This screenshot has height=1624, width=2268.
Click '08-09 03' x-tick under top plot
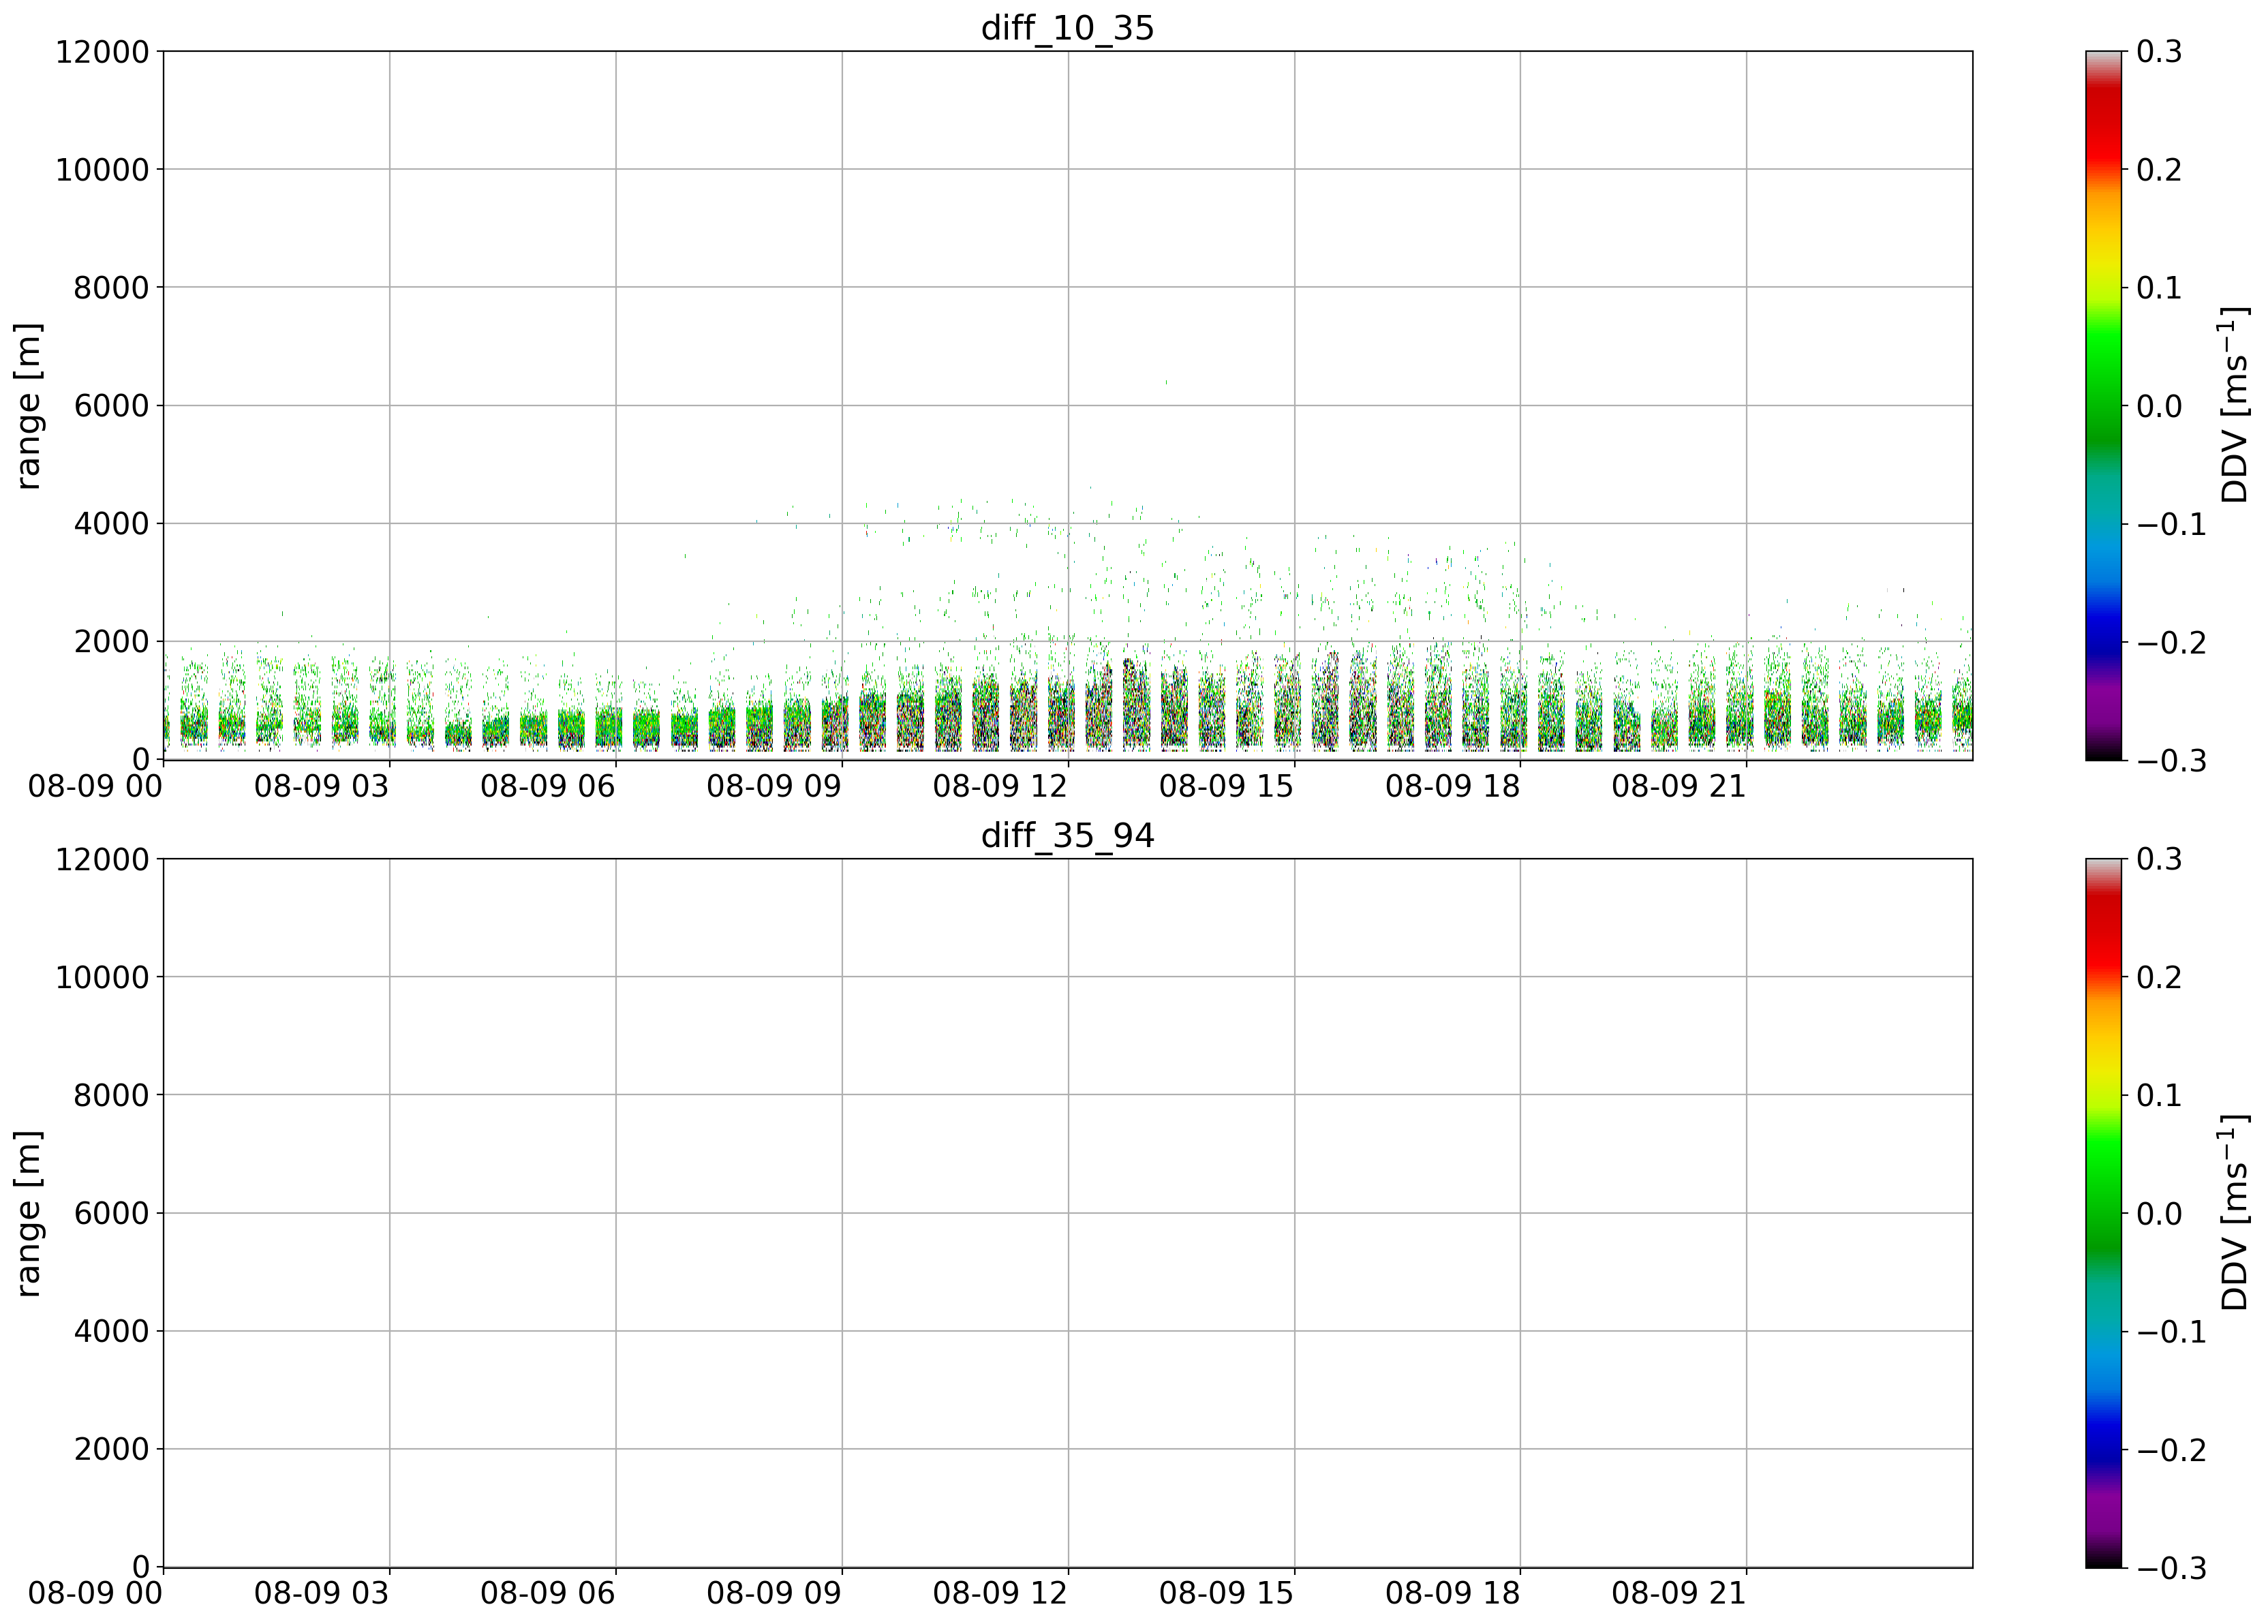pyautogui.click(x=321, y=786)
